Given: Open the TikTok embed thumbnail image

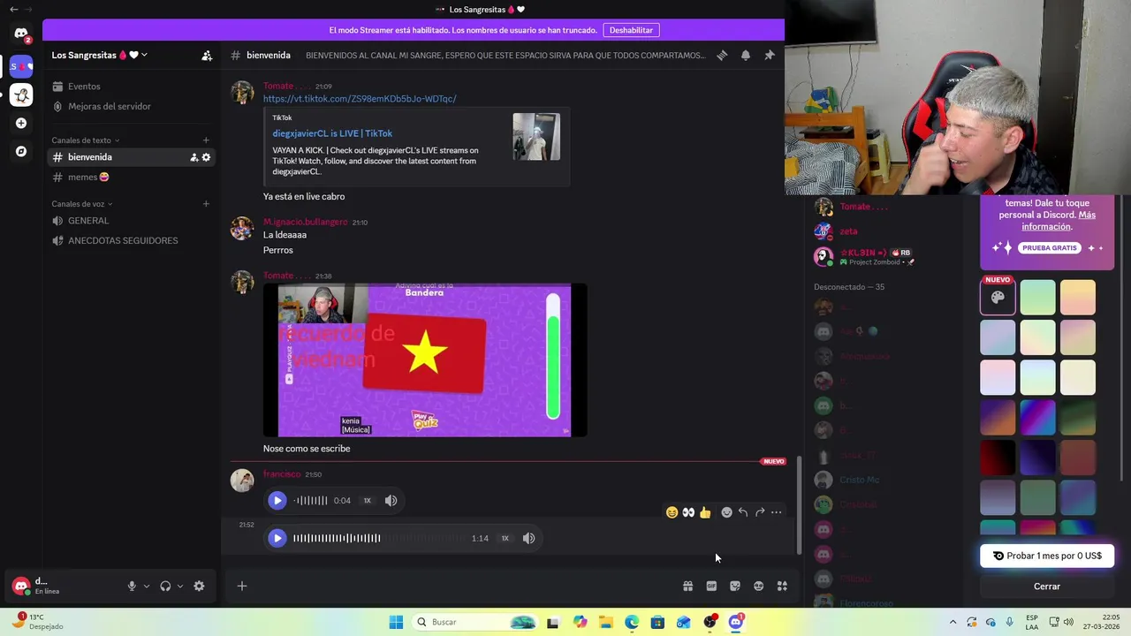Looking at the screenshot, I should [x=536, y=137].
